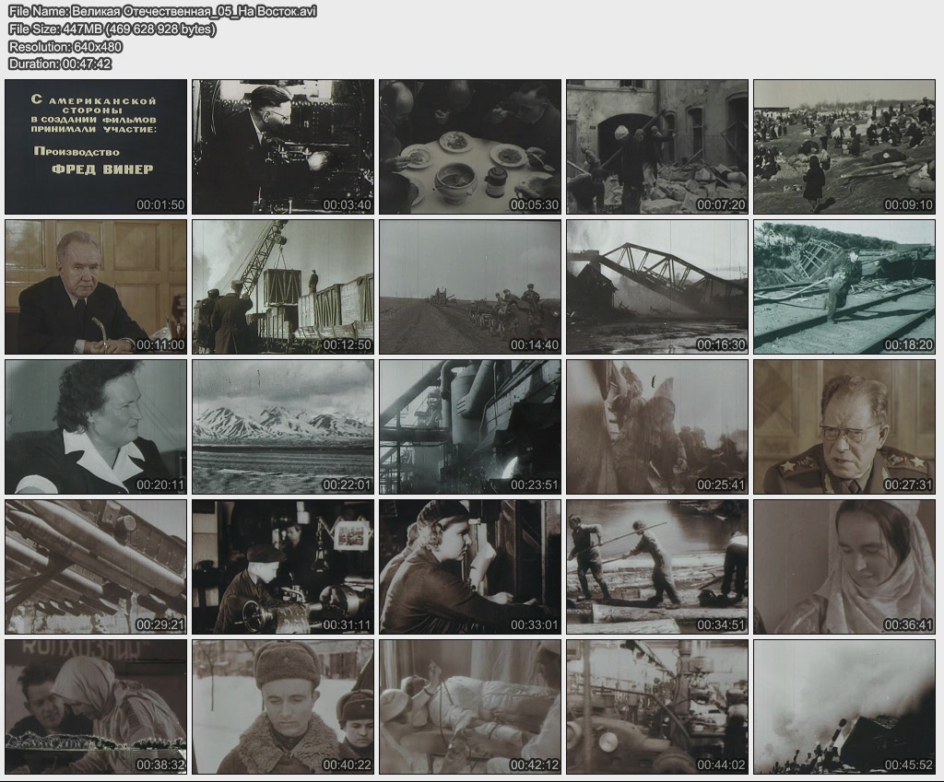Click the snowy mountains thumbnail
Screen dimensions: 944x782
283,426
